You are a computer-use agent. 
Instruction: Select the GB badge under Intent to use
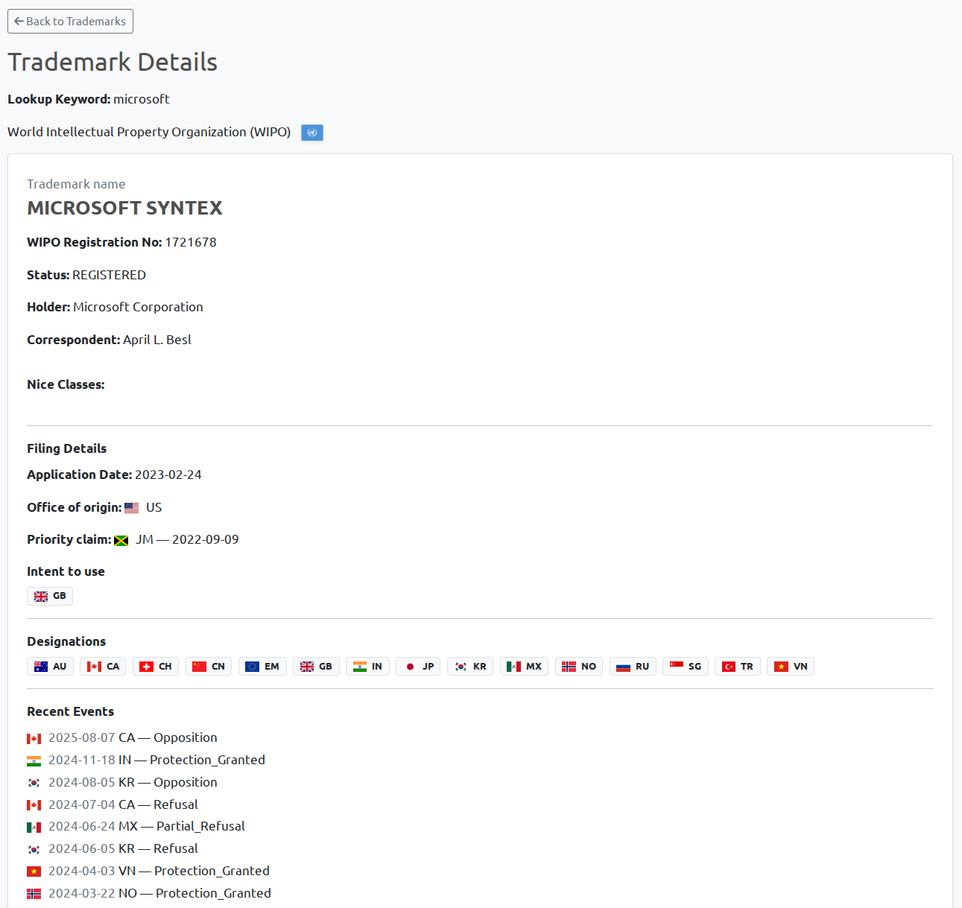(49, 596)
